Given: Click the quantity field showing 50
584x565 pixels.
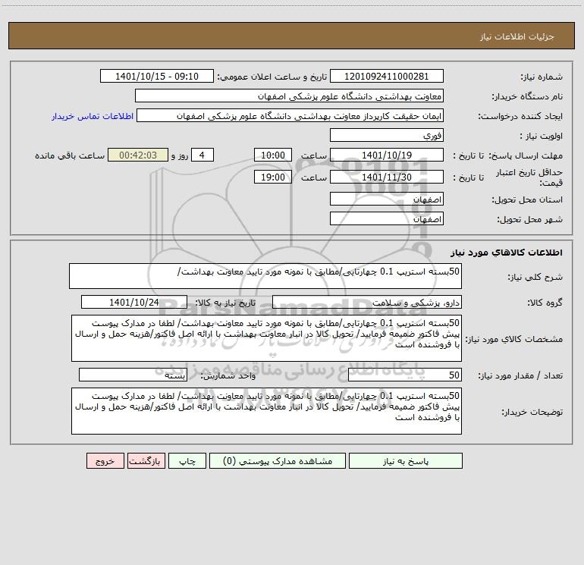Looking at the screenshot, I should [x=405, y=375].
